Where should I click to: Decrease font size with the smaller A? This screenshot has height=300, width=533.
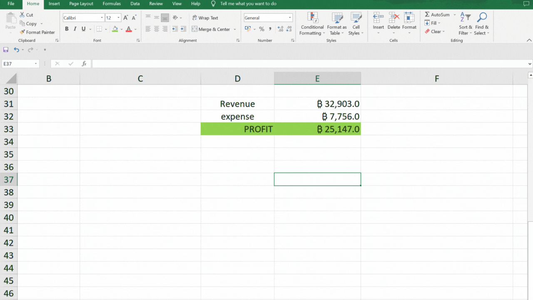point(134,18)
